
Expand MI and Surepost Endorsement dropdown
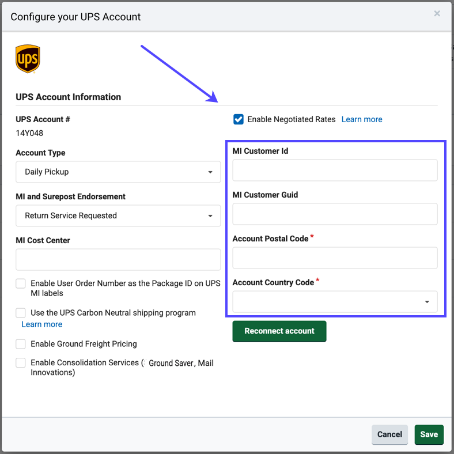coord(118,215)
